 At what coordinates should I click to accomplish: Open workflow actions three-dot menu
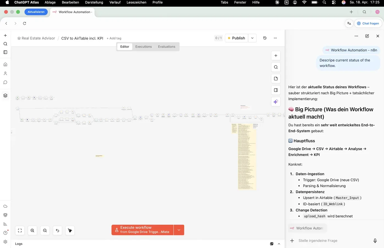coord(275,38)
